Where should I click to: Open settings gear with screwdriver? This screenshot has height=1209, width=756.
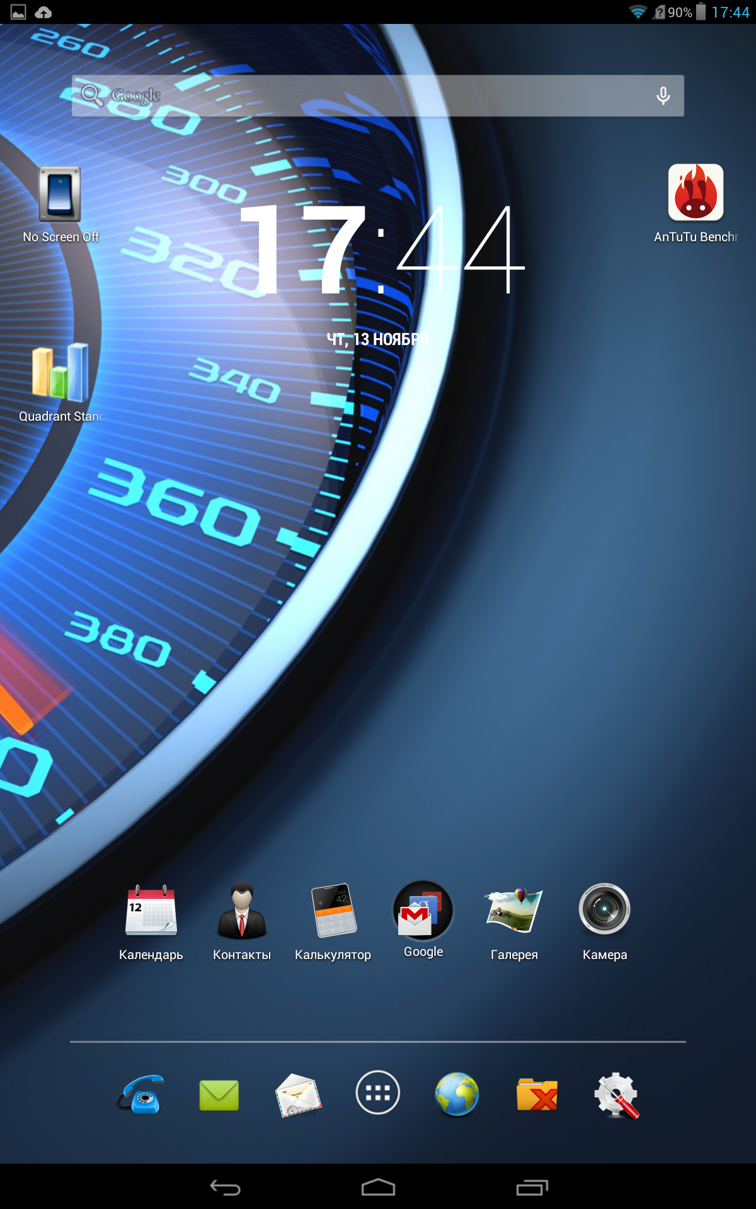(x=616, y=1094)
